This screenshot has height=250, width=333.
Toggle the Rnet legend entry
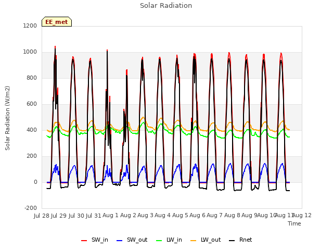point(240,240)
